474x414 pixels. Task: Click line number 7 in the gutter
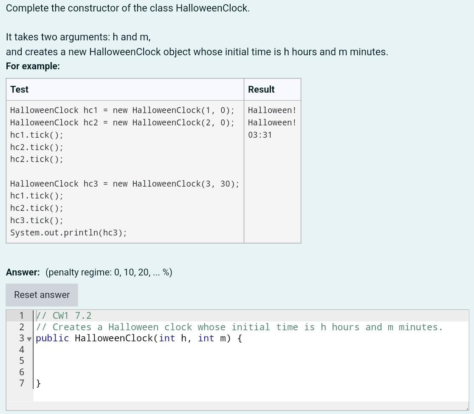22,383
